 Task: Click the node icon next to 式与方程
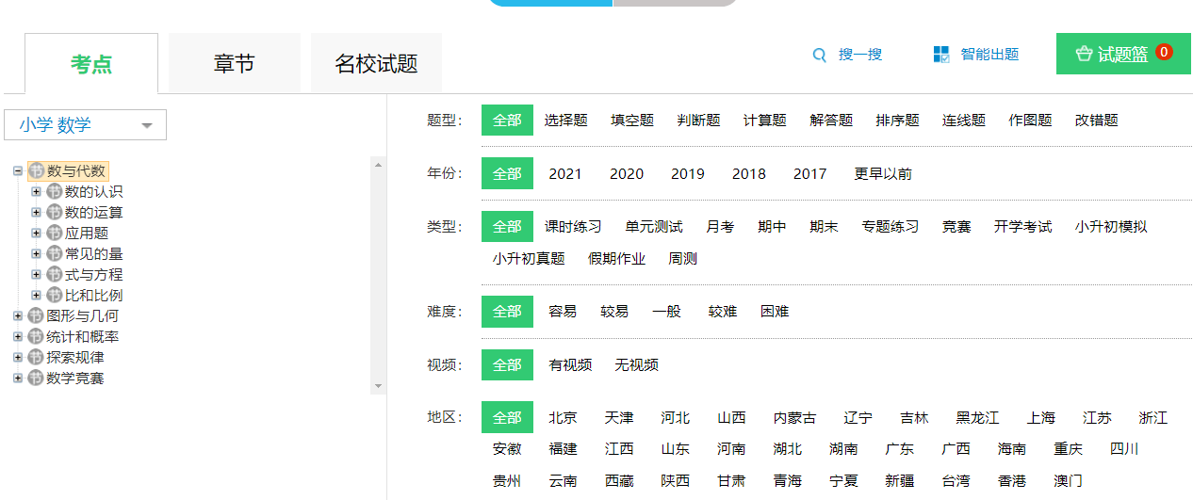(x=55, y=275)
